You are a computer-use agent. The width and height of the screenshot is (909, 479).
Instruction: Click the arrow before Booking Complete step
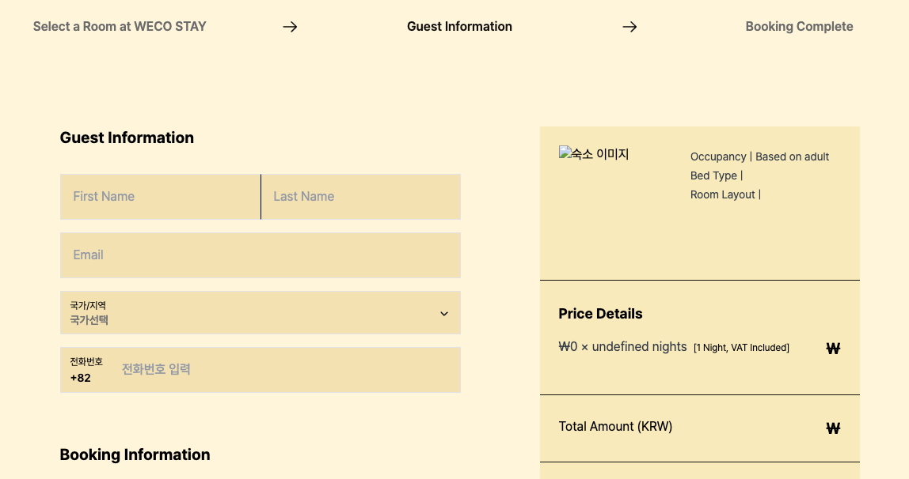click(x=629, y=27)
